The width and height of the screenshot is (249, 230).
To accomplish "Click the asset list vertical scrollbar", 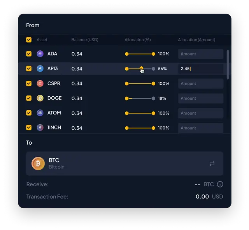I will 228,65.
